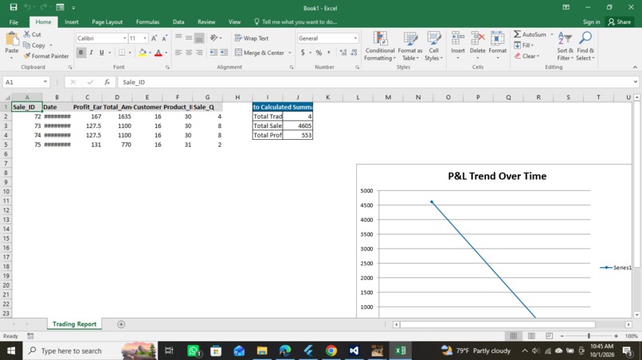This screenshot has height=360, width=642.
Task: Switch to the Insert tab
Action: pyautogui.click(x=71, y=22)
